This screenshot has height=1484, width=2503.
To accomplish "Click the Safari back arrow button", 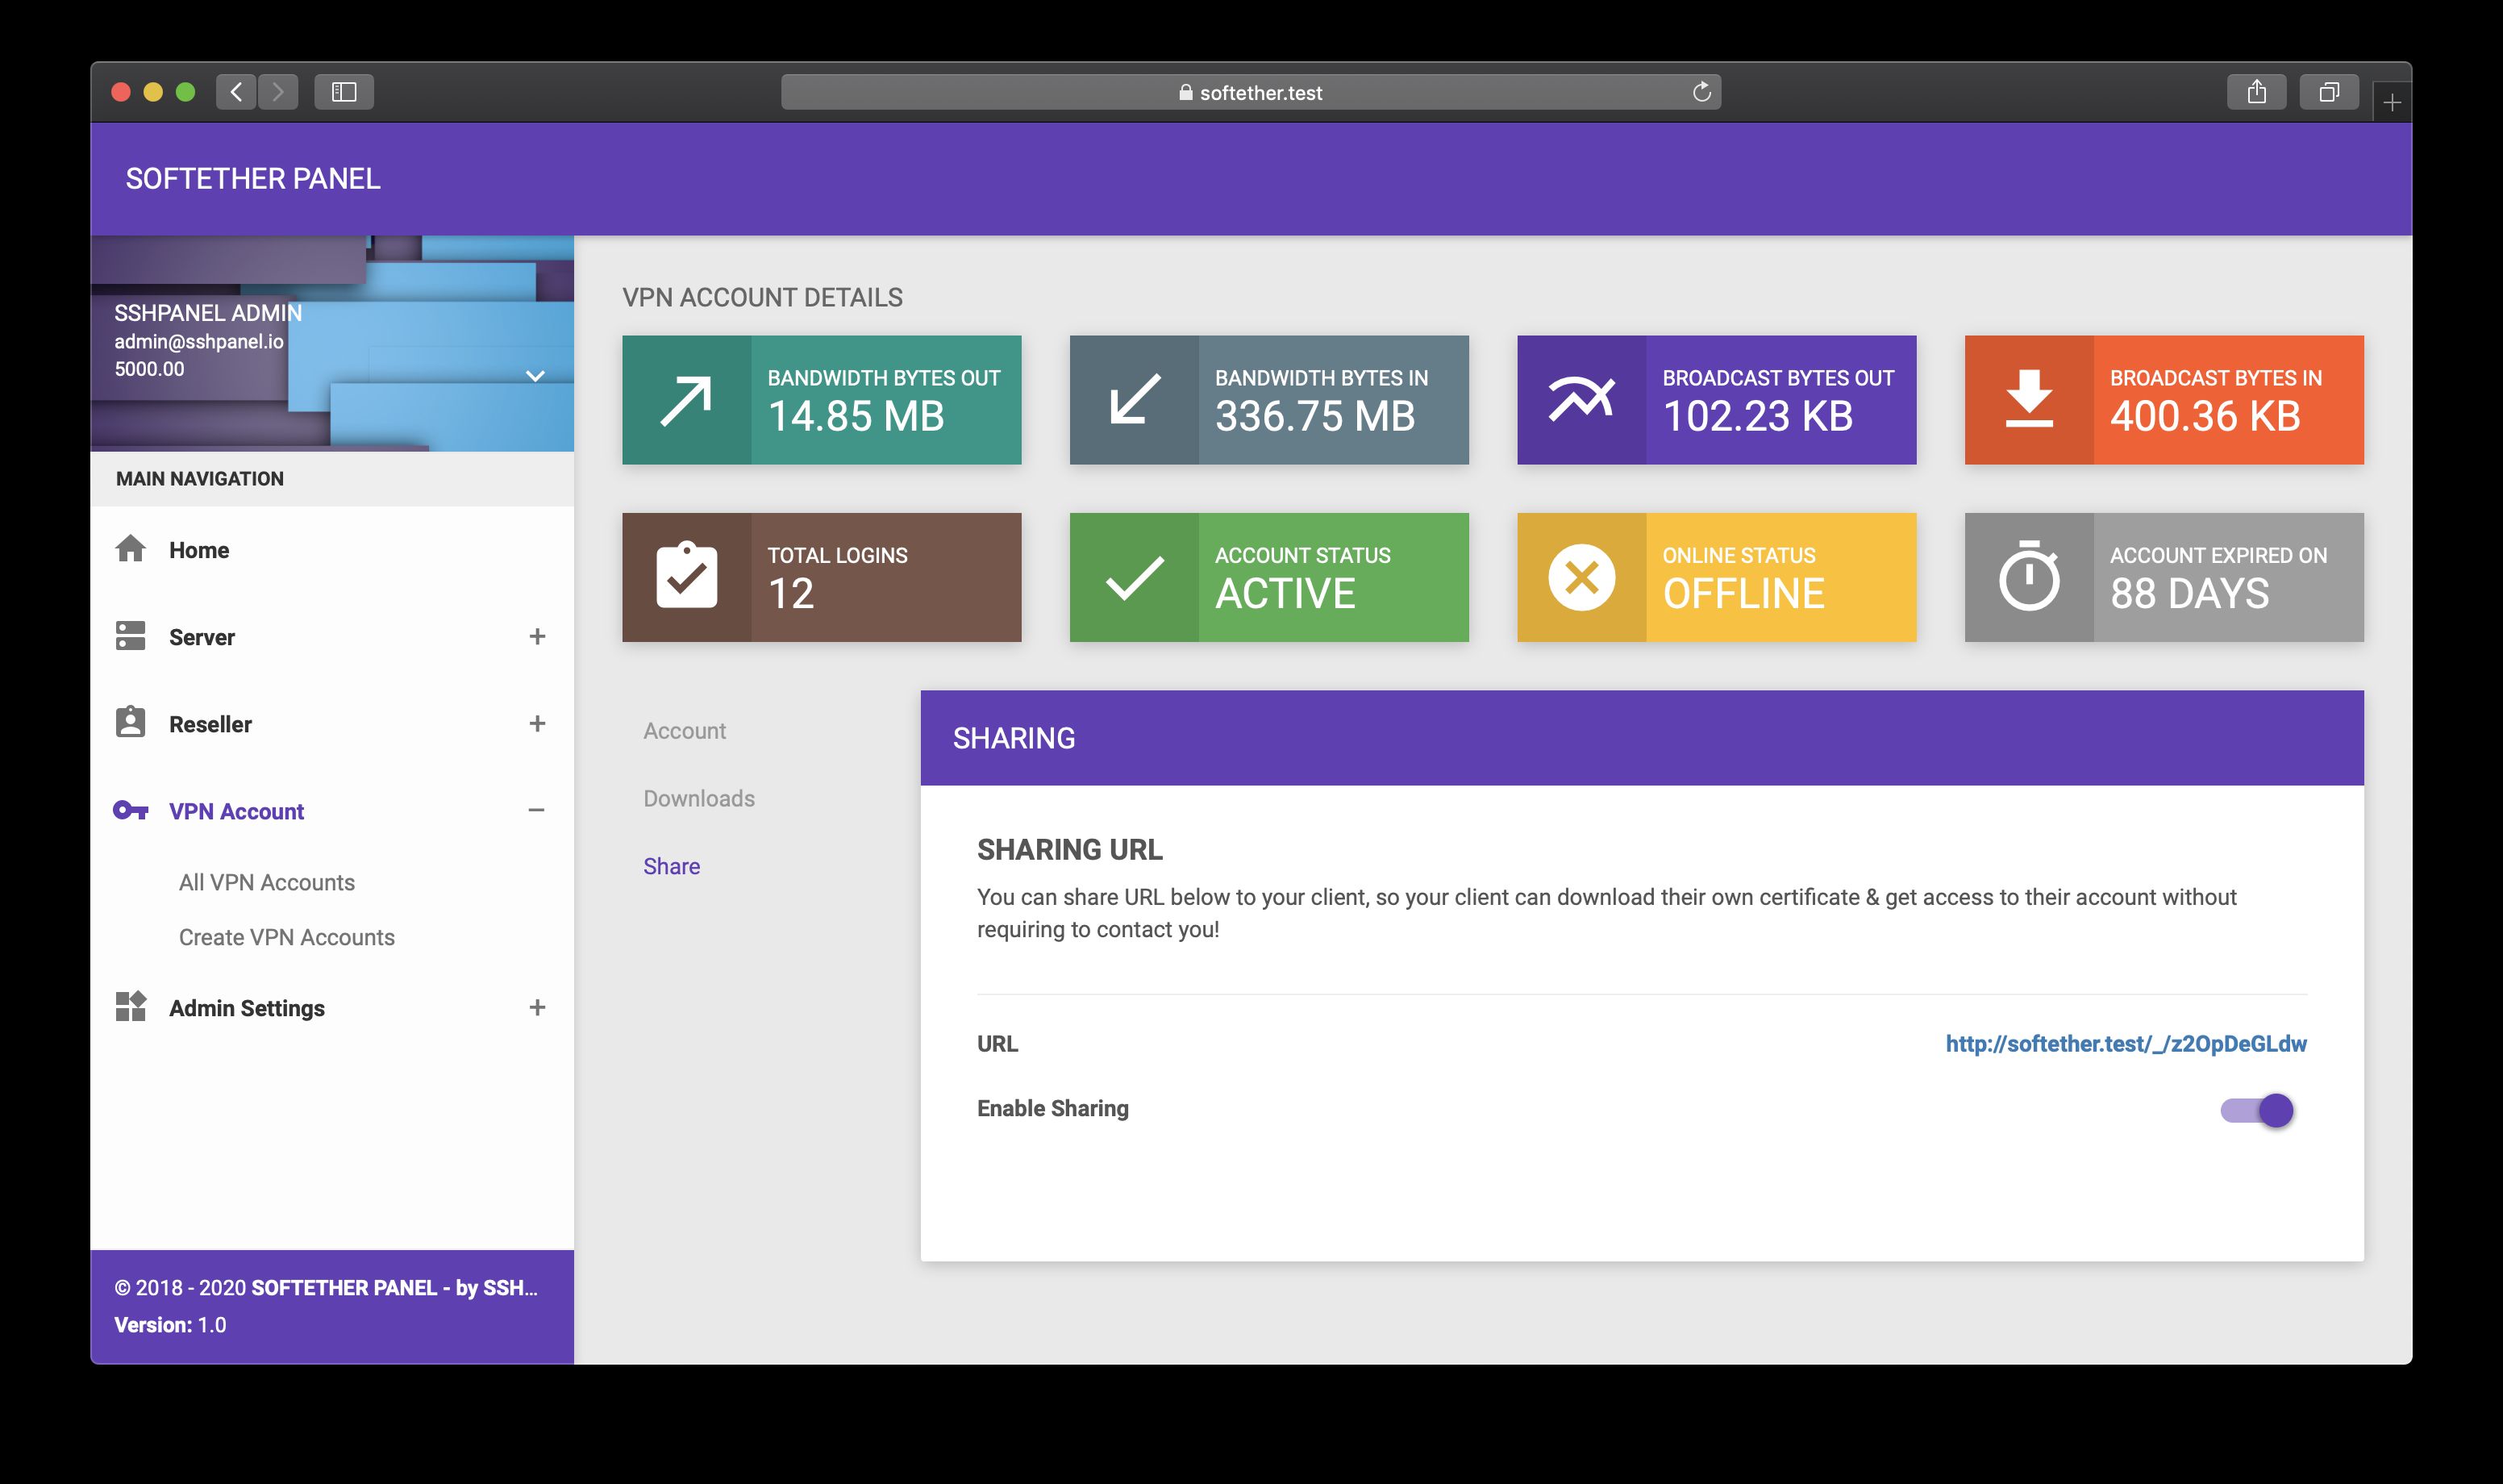I will click(x=236, y=92).
